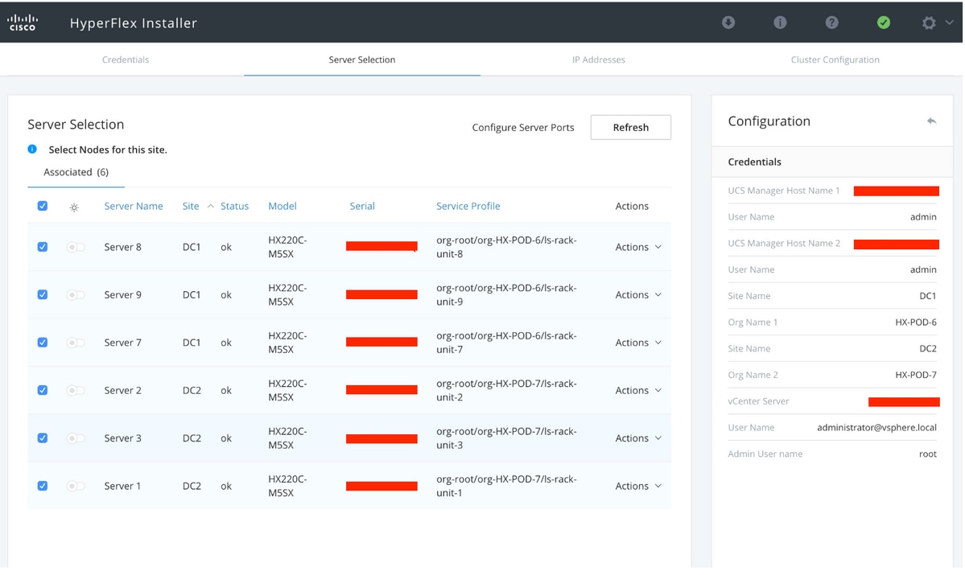Toggle the locator switch for Server 7
The image size is (965, 575).
point(75,343)
